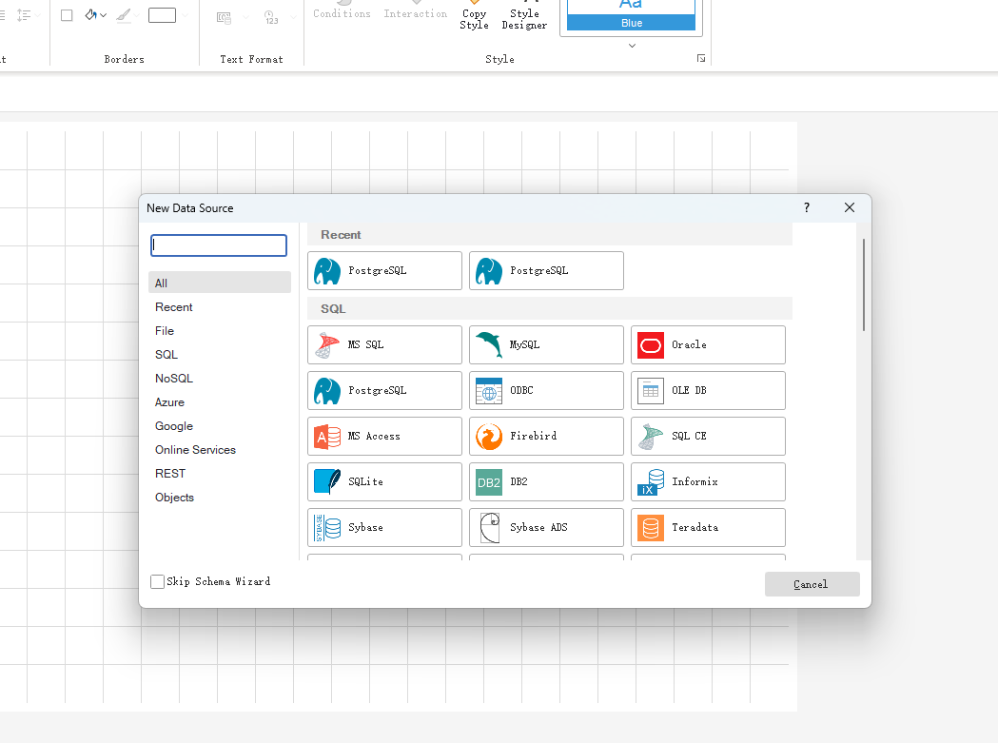
Task: Expand the style gallery chevron below Blue
Action: tap(632, 45)
